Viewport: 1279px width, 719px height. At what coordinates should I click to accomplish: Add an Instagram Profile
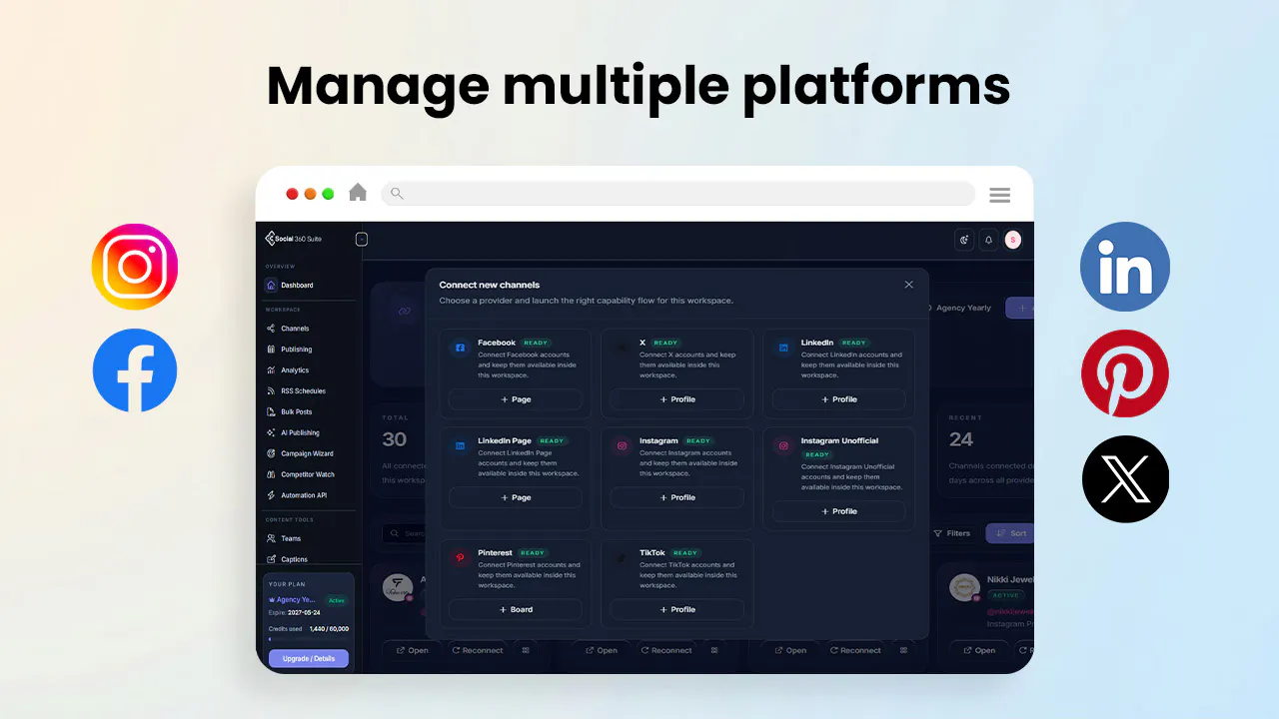(677, 497)
